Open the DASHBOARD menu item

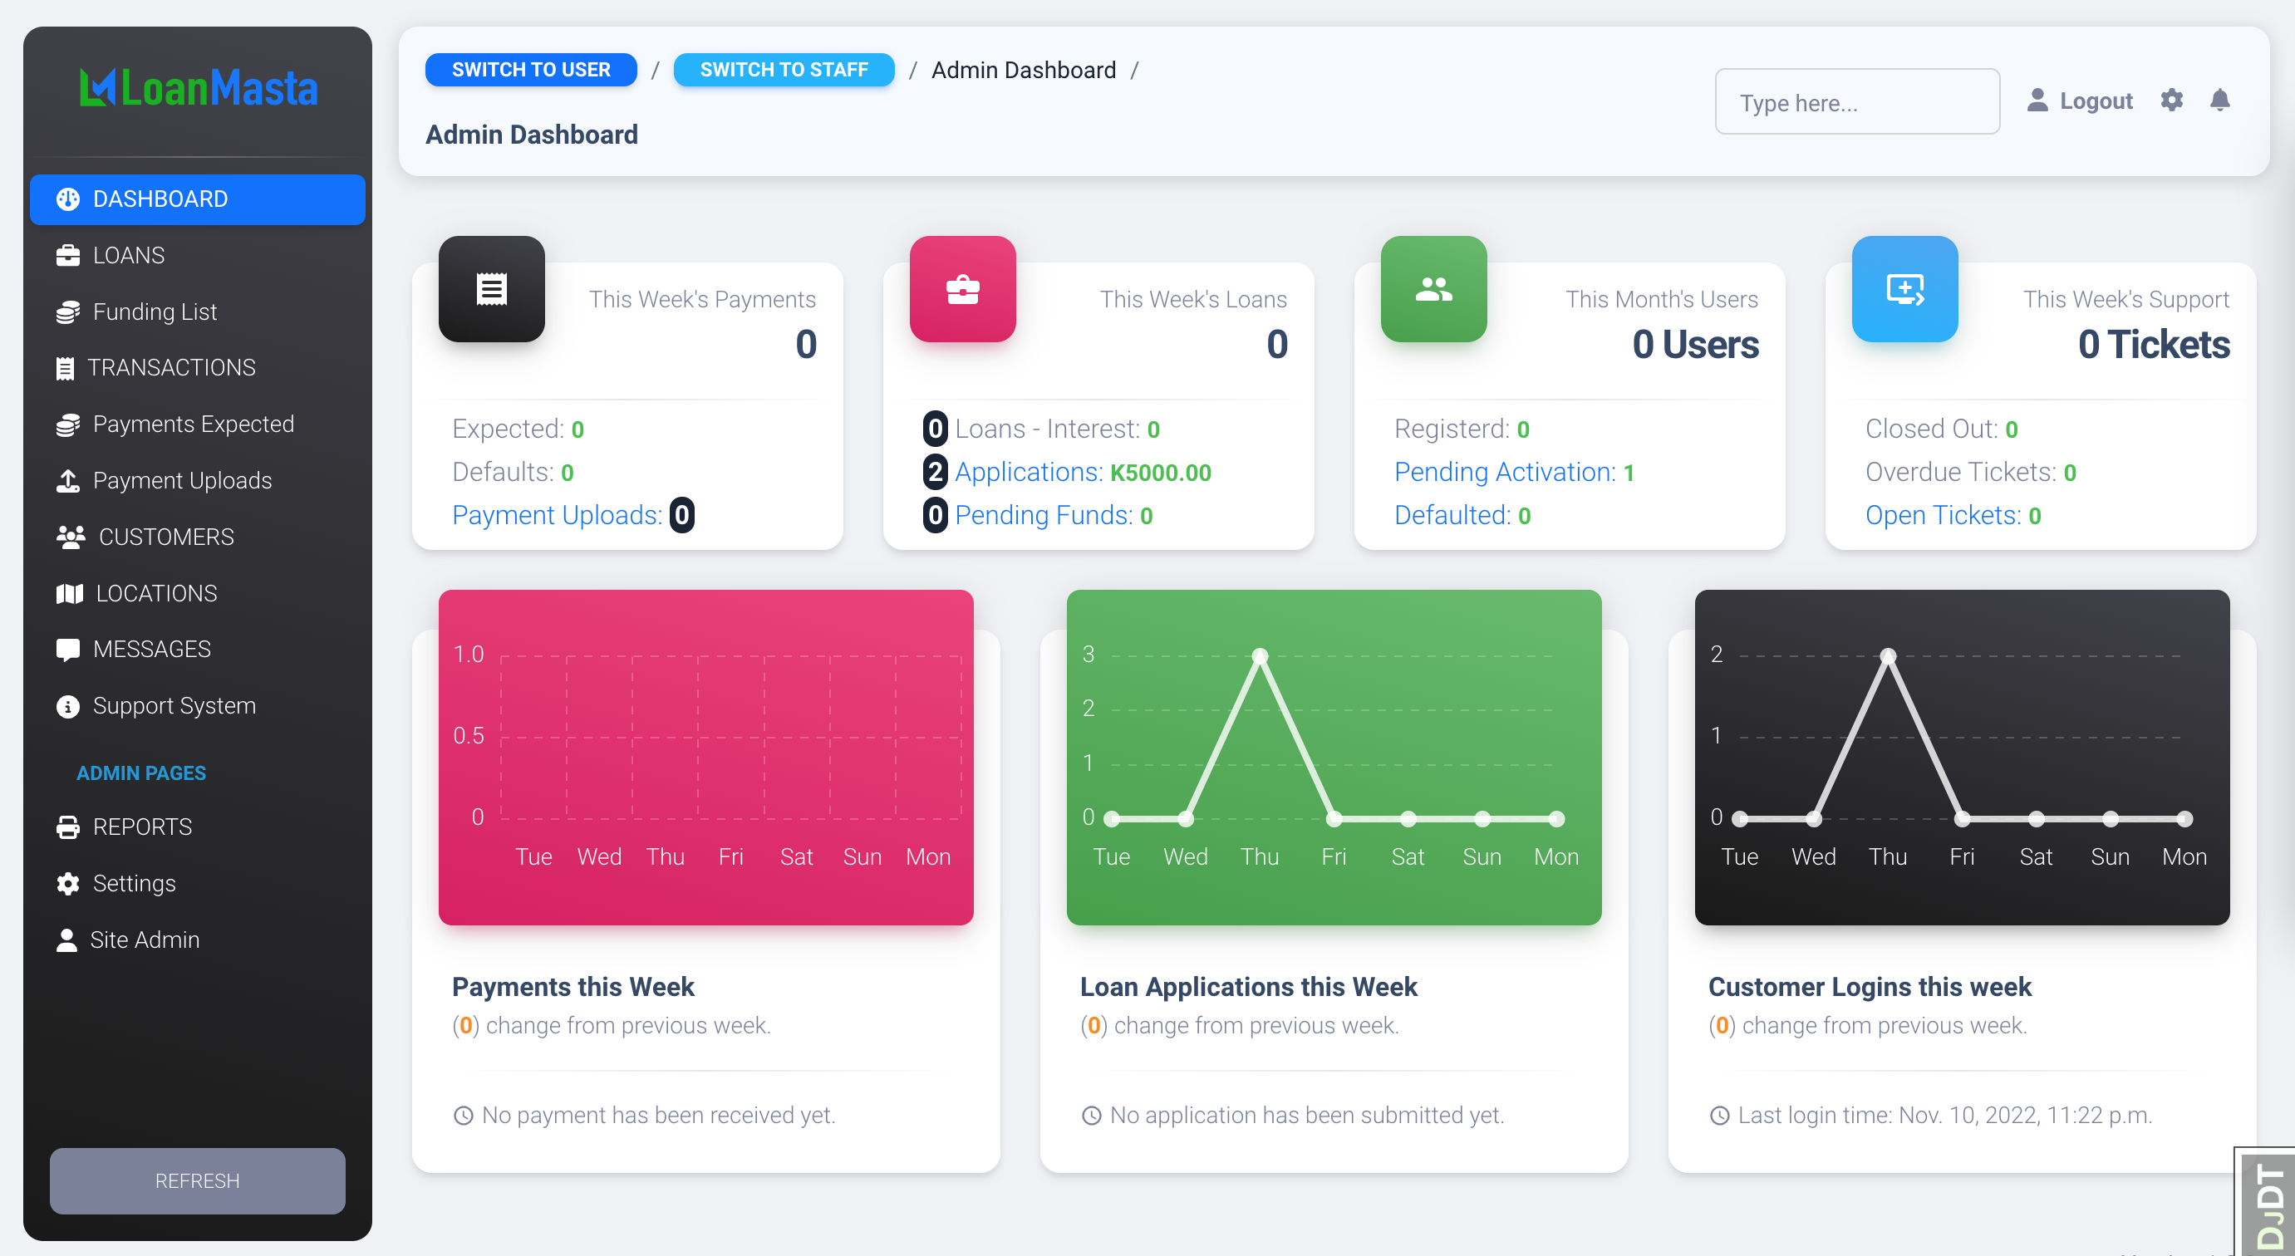click(x=198, y=199)
